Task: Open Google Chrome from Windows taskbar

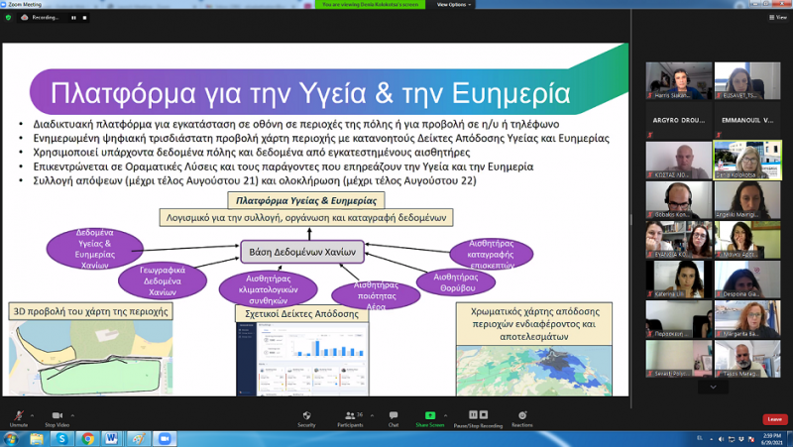Action: pyautogui.click(x=88, y=438)
